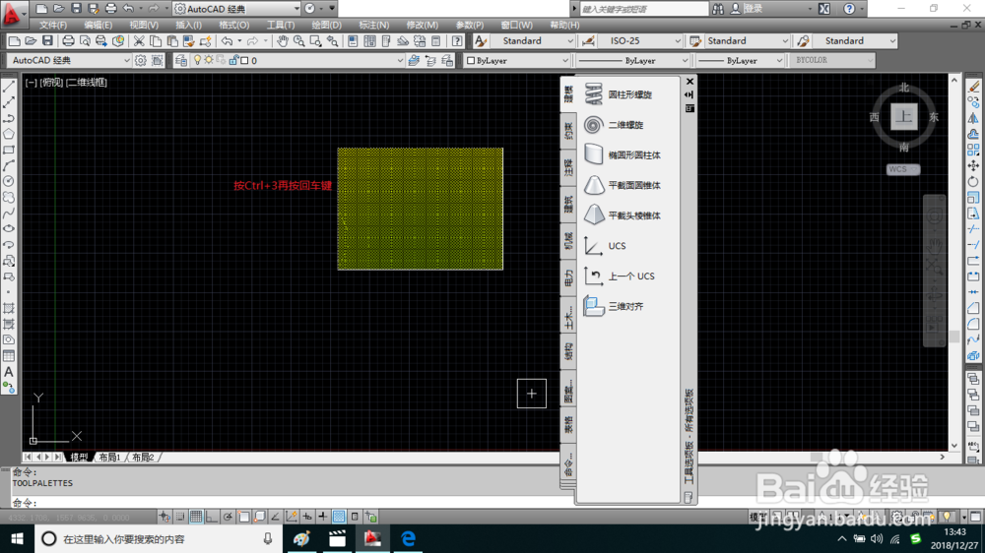Image resolution: width=985 pixels, height=553 pixels.
Task: Expand the layer list dropdown
Action: pyautogui.click(x=400, y=60)
